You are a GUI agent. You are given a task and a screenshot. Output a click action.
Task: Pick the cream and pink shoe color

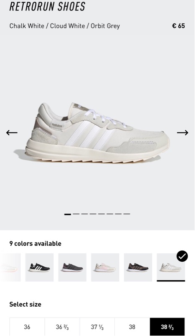(105, 267)
